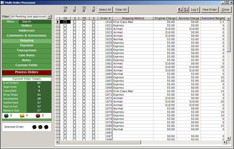Click the X flag icon above grid
This screenshot has height=149, width=234.
[x=94, y=11]
